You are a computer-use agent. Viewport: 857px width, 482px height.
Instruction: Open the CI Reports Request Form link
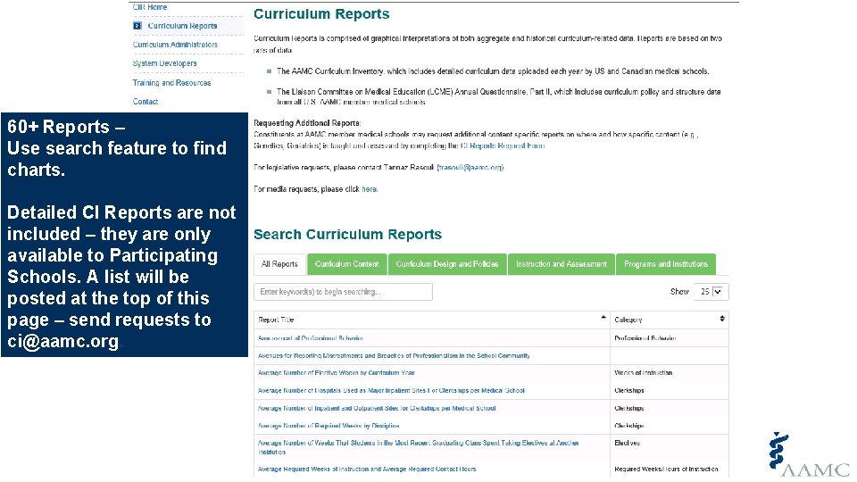tap(502, 145)
